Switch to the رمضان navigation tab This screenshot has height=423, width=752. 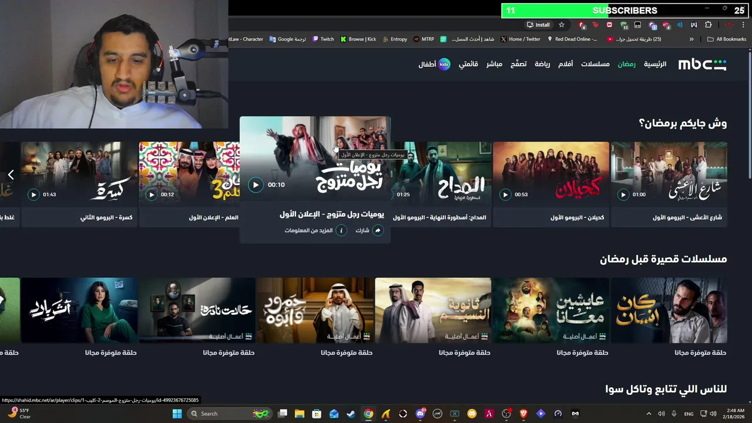click(x=626, y=64)
